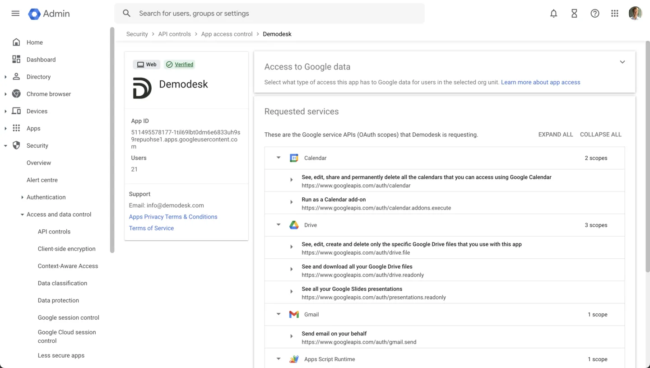Collapse the Security sidebar section
Viewport: 650px width, 368px height.
[5, 146]
